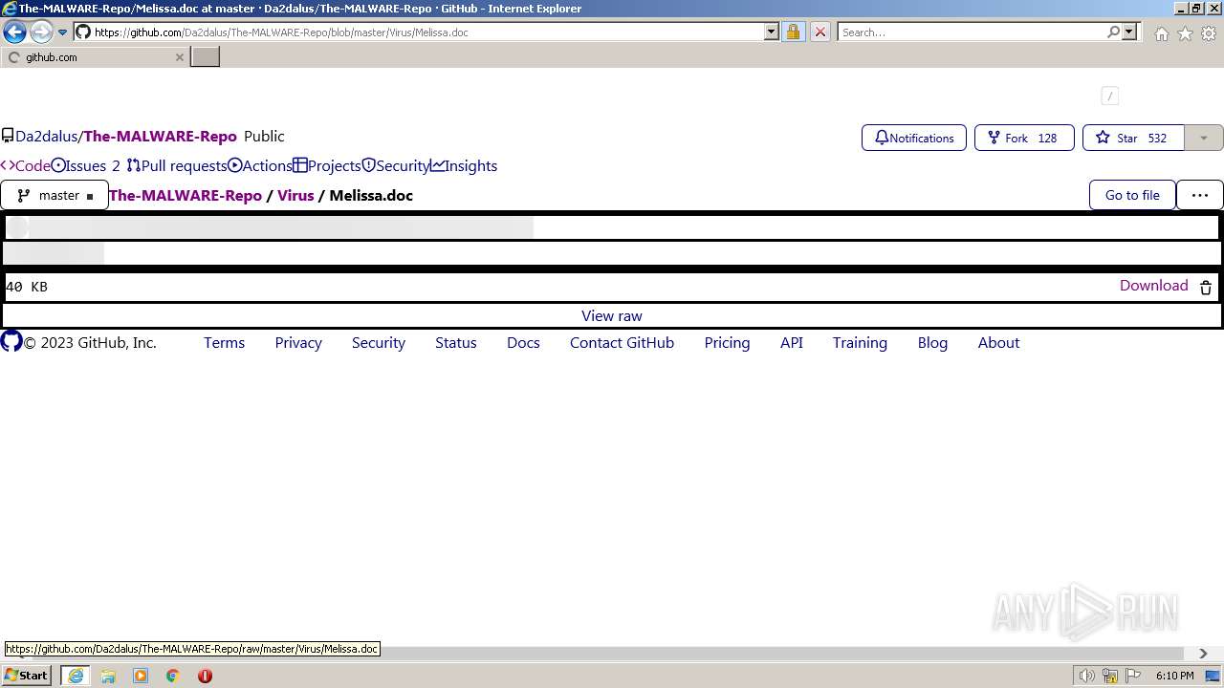Screen dimensions: 1224x688
Task: Open the Projects tab
Action: 327,165
